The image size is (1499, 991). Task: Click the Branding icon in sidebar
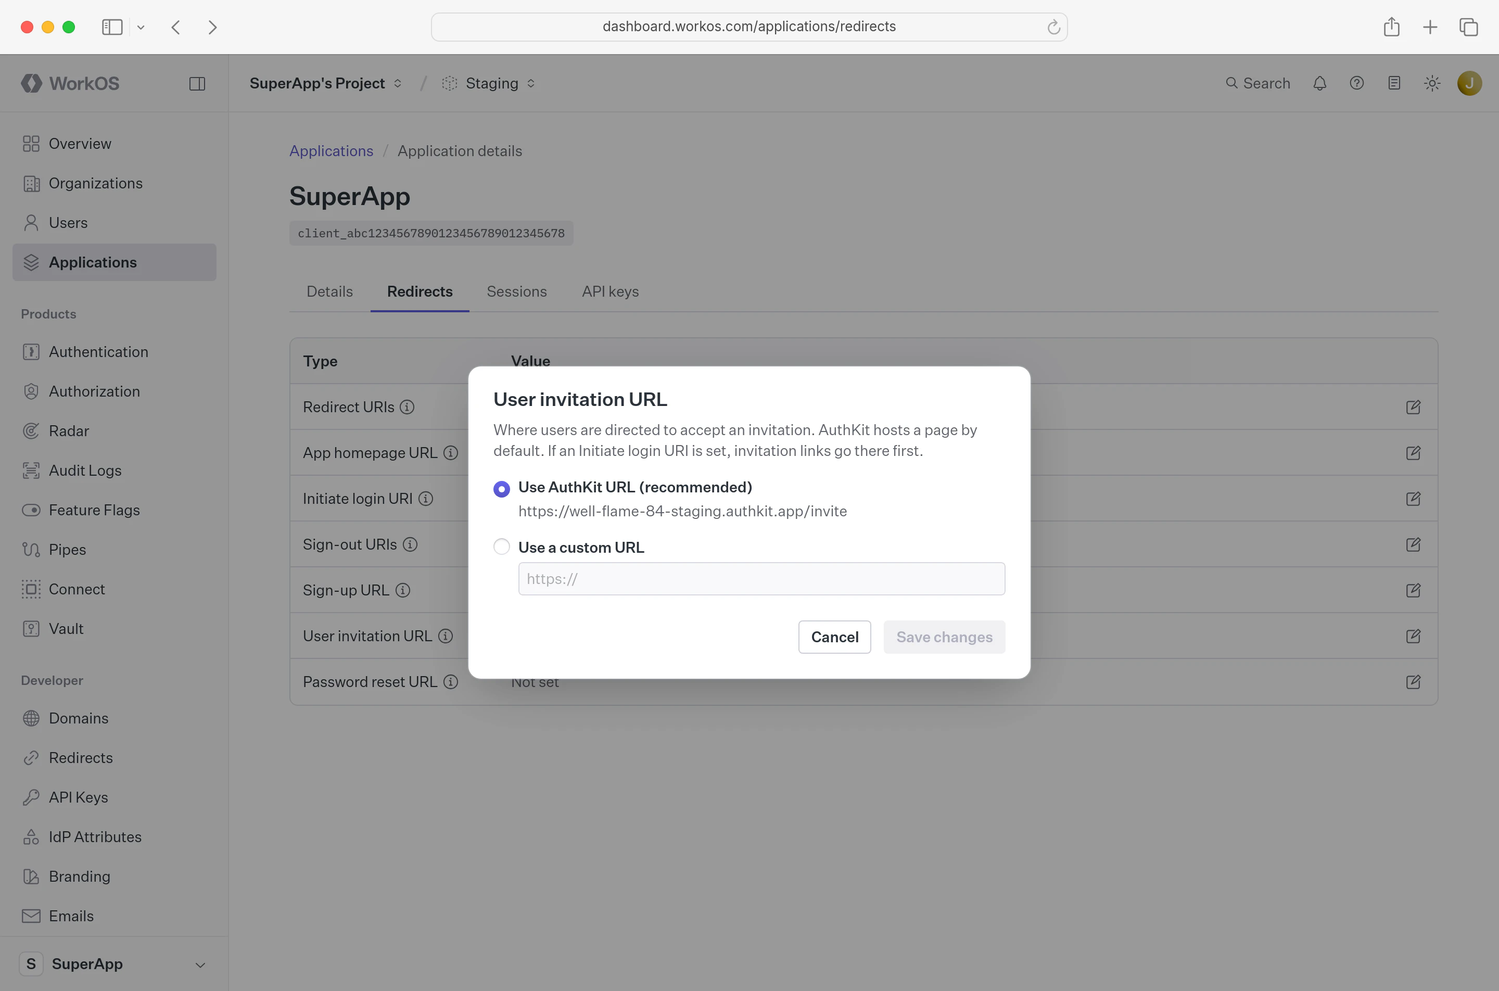[31, 876]
